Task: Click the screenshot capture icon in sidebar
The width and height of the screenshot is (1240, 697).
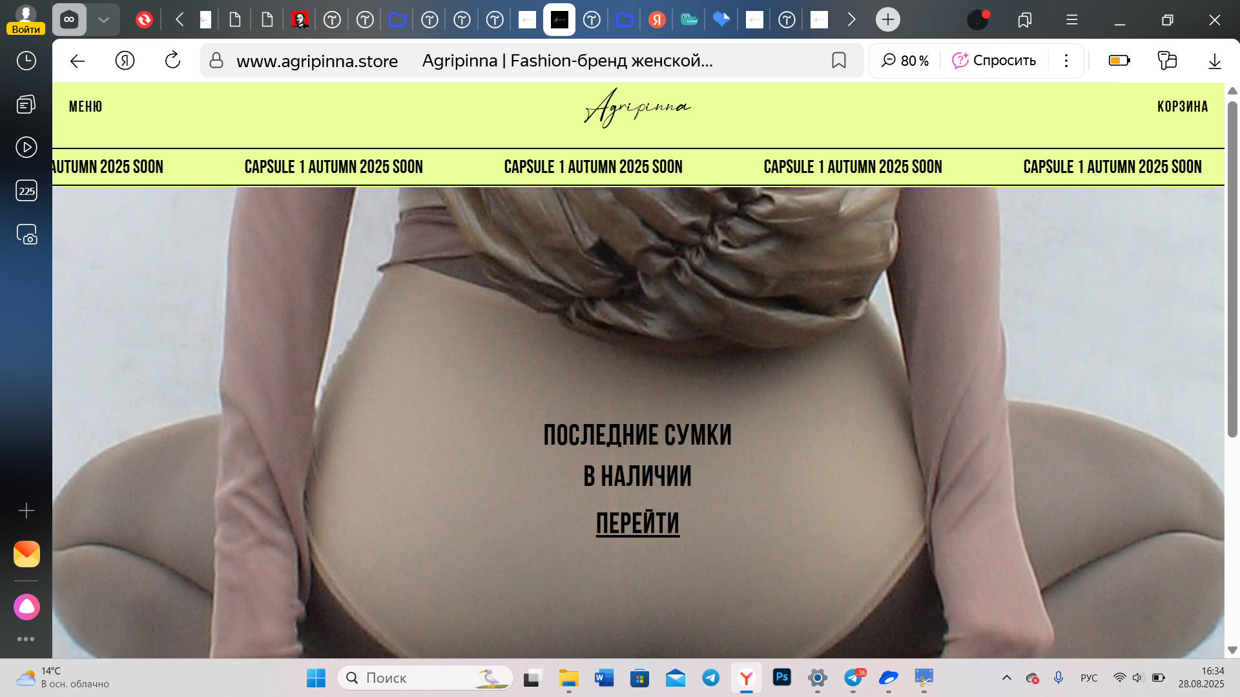Action: (26, 234)
